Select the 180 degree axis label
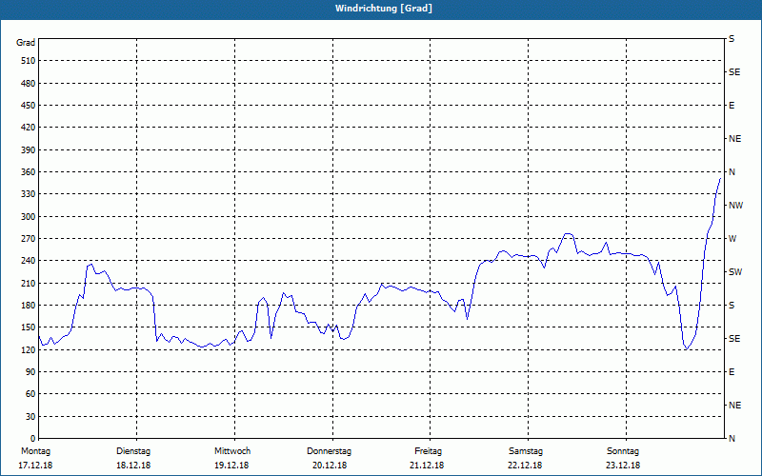762x476 pixels. point(29,305)
